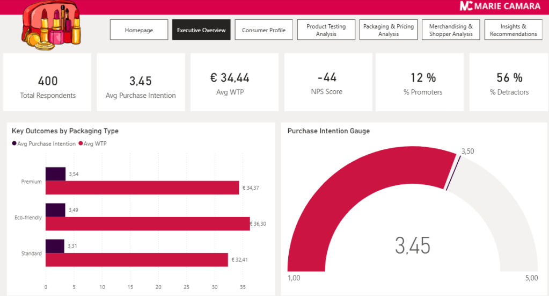Open the Homepage navigation tab
This screenshot has width=549, height=296.
139,30
